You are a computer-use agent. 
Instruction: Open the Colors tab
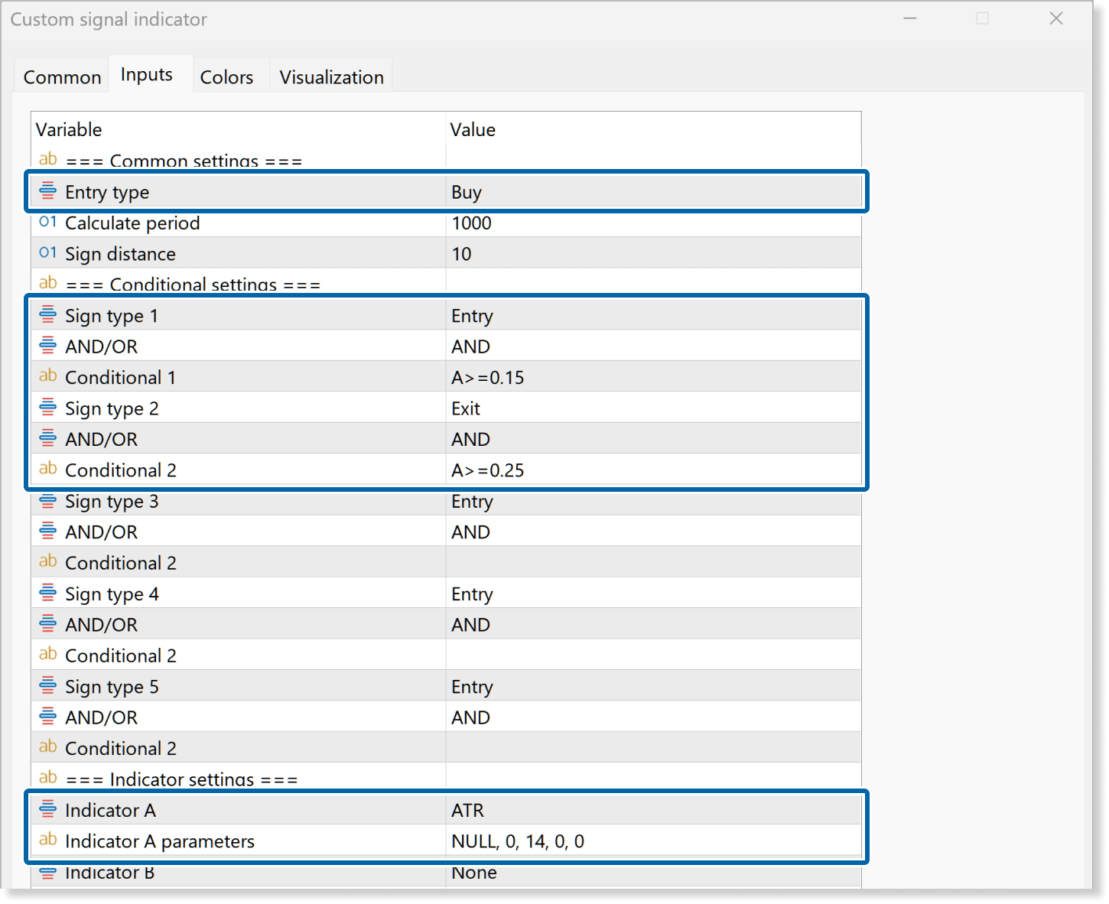(x=226, y=76)
